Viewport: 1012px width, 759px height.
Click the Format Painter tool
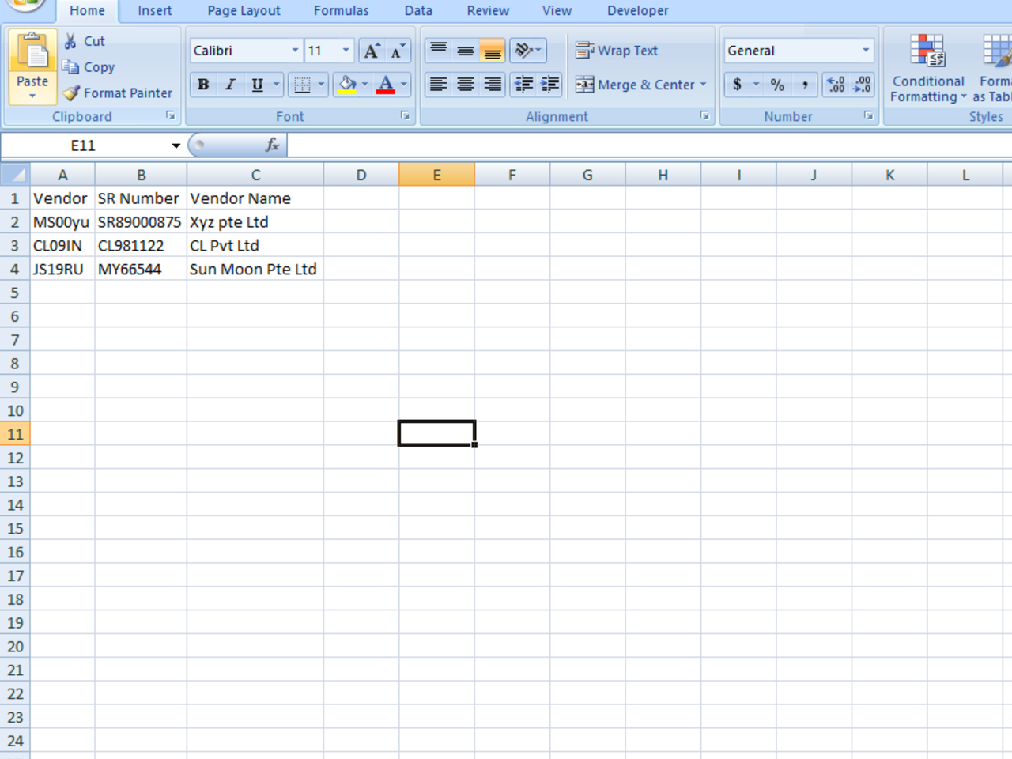(x=118, y=93)
